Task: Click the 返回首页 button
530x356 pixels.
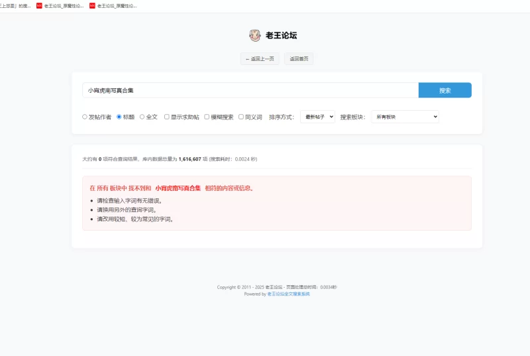Action: pyautogui.click(x=299, y=59)
